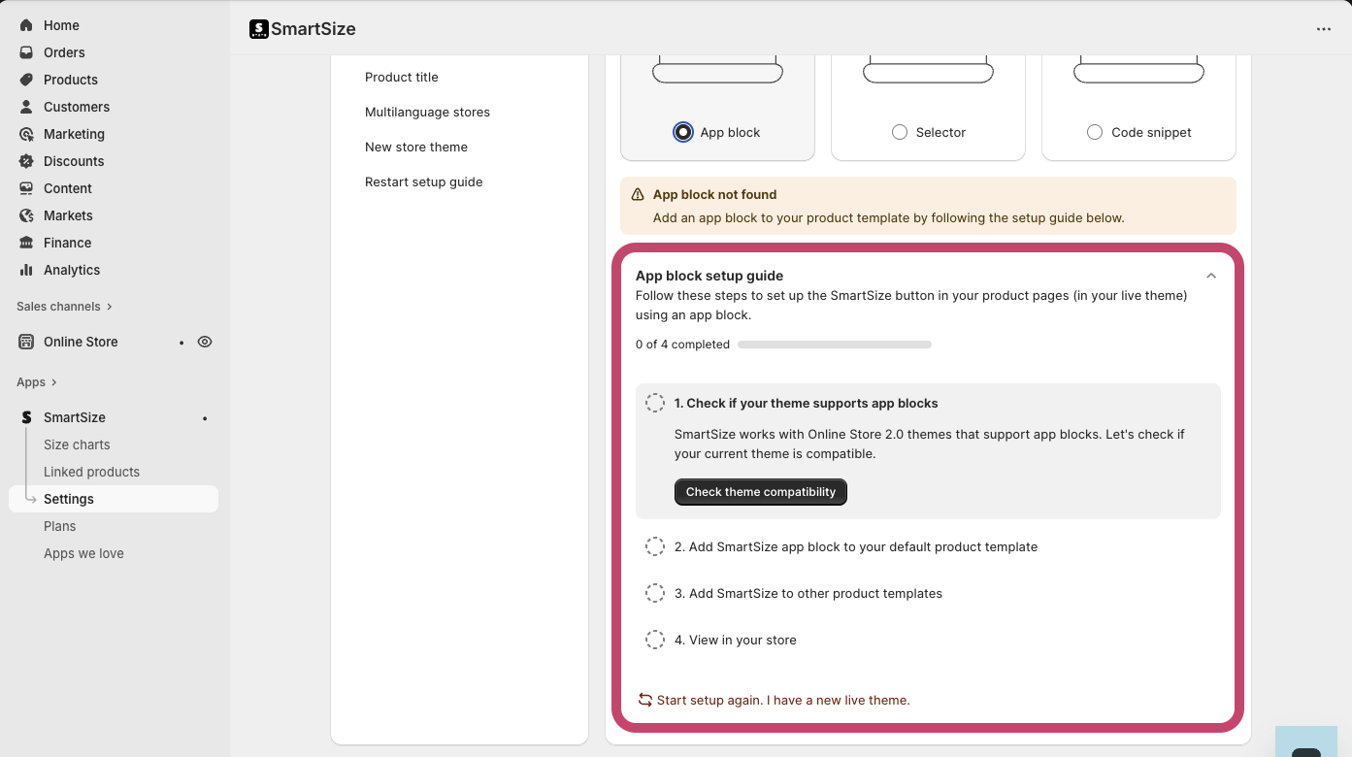Viewport: 1352px width, 757px height.
Task: Open Size charts in SmartSize menu
Action: pos(77,444)
